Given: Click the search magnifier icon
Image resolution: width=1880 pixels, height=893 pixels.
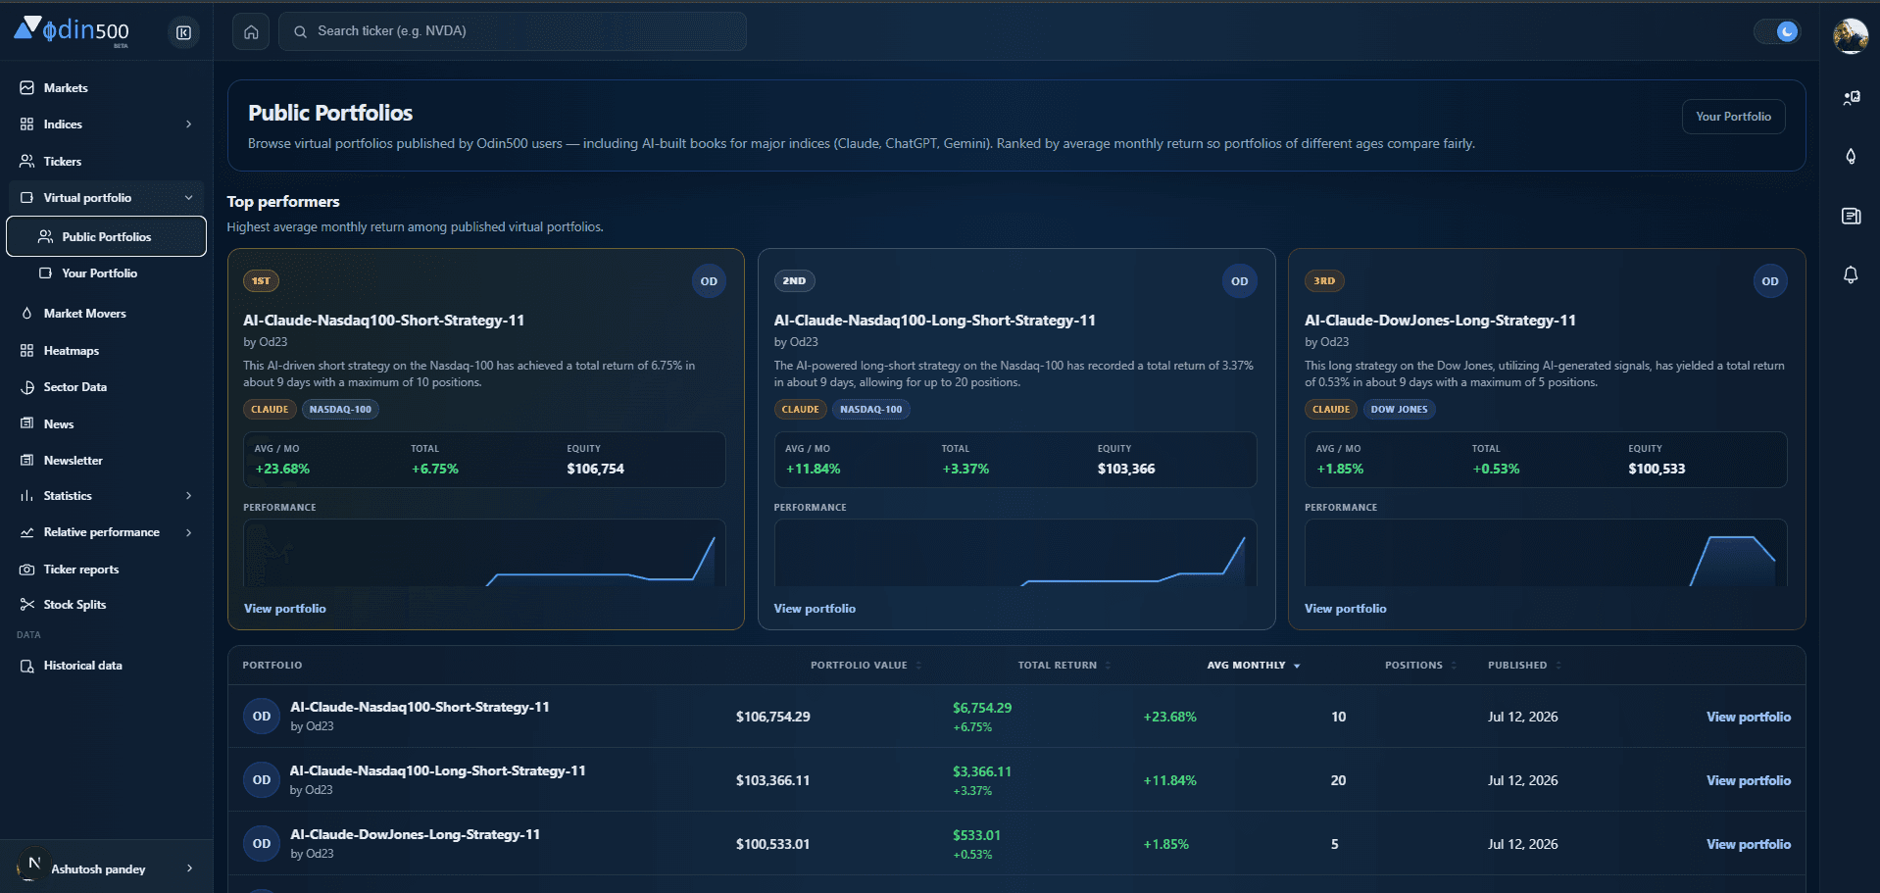Looking at the screenshot, I should pyautogui.click(x=301, y=31).
